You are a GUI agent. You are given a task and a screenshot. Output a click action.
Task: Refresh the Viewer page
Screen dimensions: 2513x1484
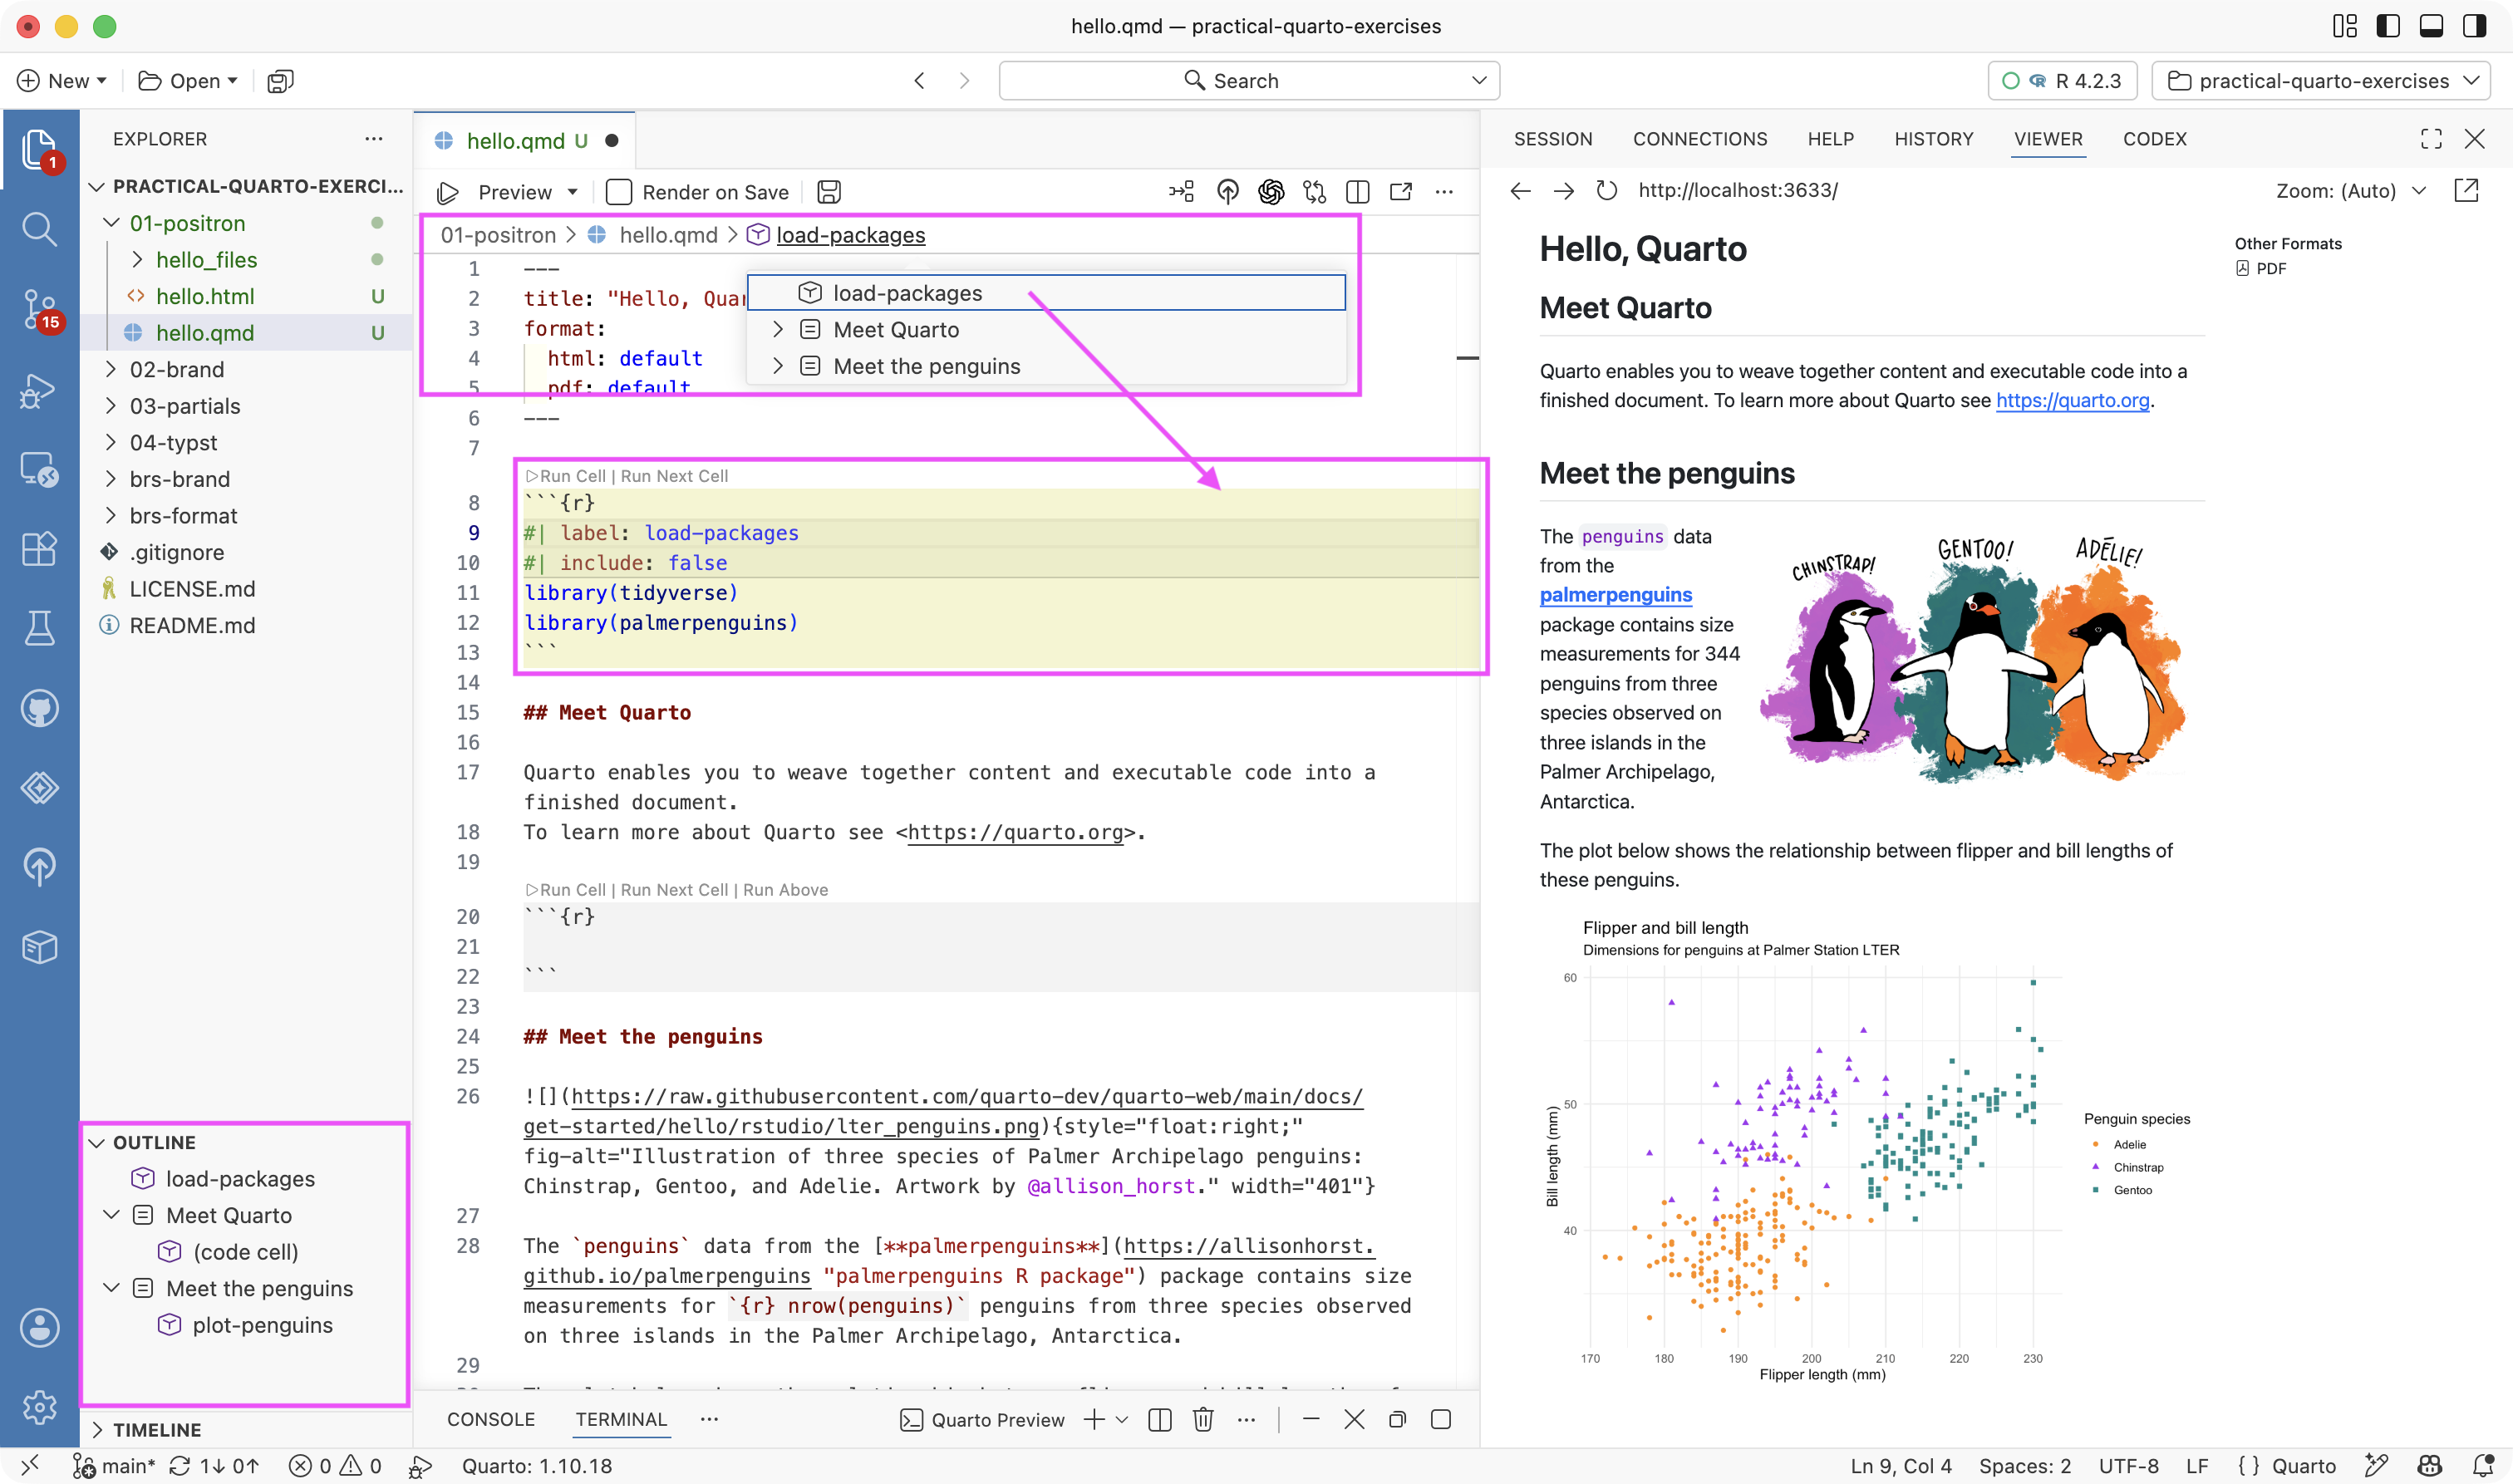tap(1607, 190)
